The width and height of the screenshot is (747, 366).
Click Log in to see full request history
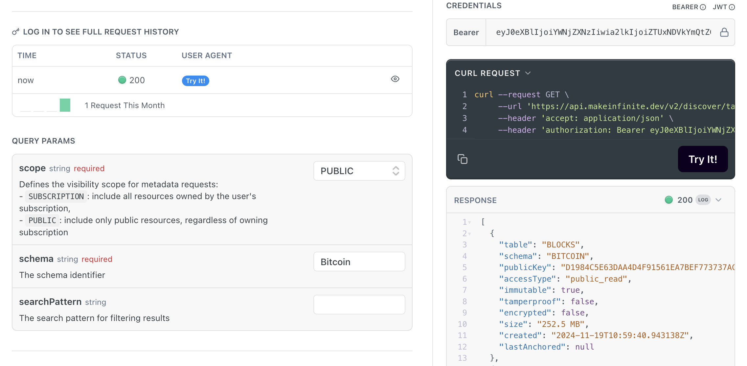pos(101,32)
